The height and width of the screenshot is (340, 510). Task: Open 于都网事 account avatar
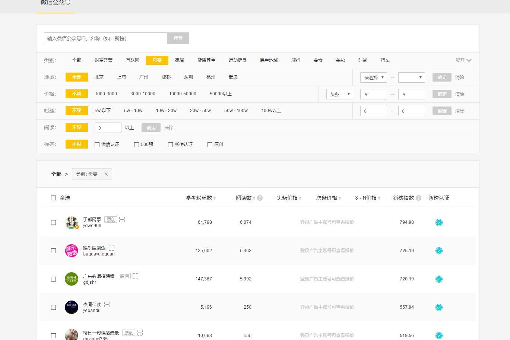coord(72,222)
